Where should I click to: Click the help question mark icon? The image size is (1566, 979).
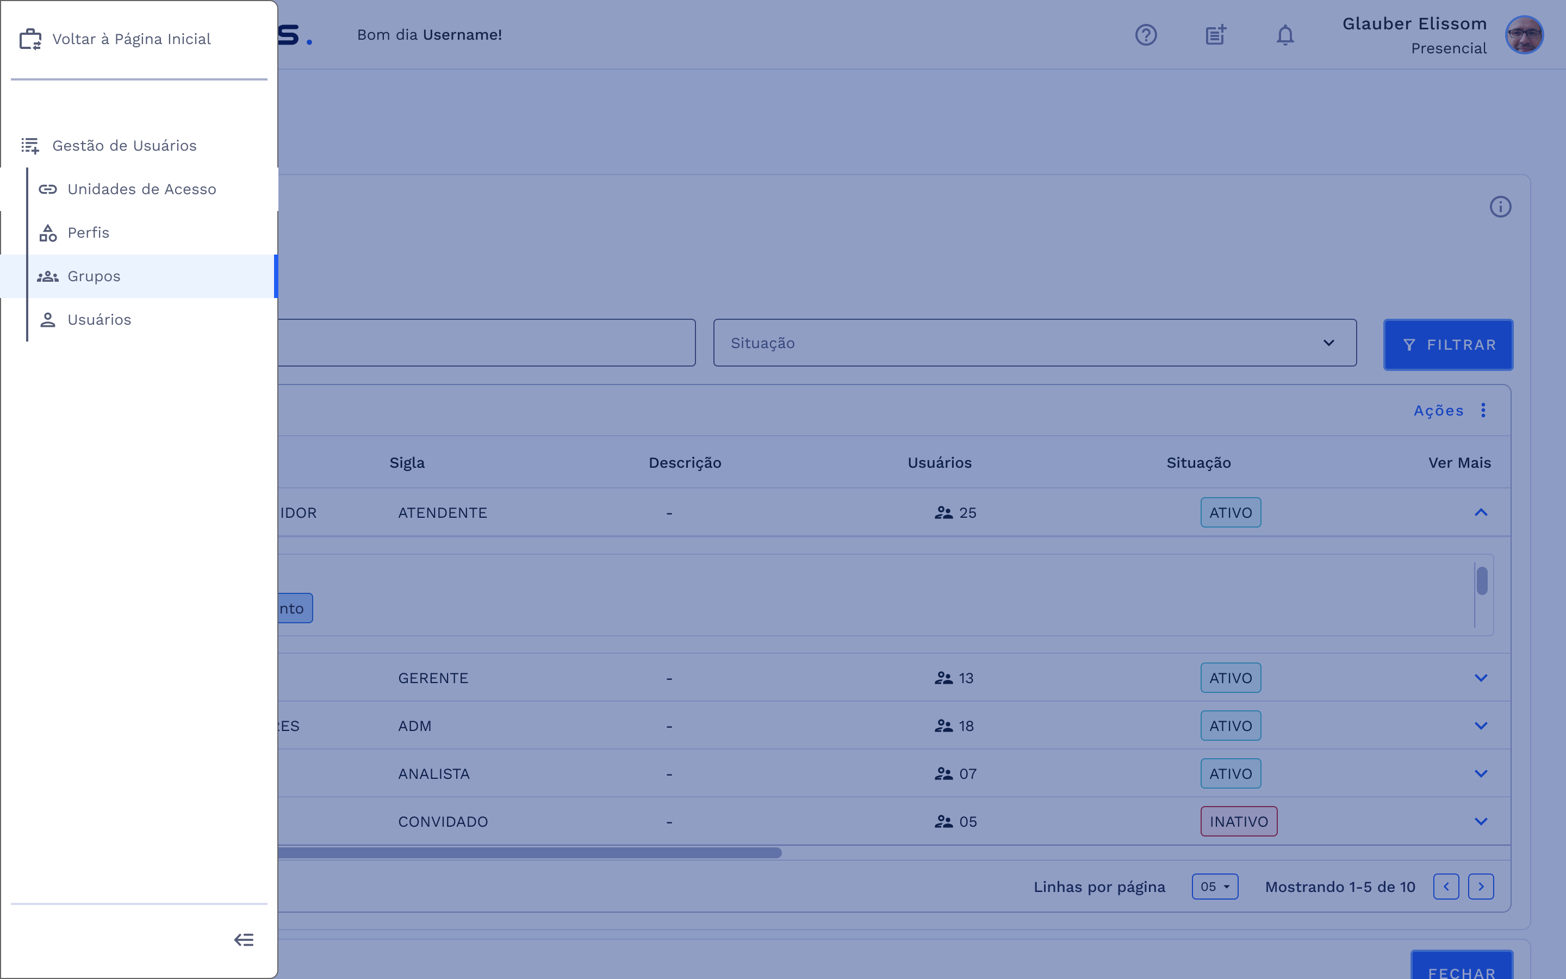point(1145,35)
